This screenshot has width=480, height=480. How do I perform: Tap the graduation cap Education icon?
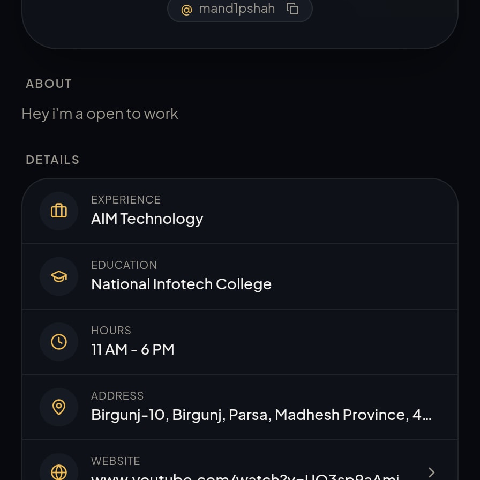point(59,276)
